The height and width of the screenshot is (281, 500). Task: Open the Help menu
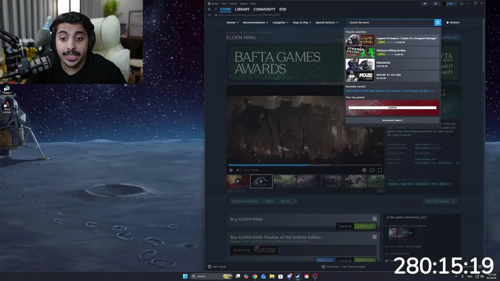pyautogui.click(x=253, y=4)
